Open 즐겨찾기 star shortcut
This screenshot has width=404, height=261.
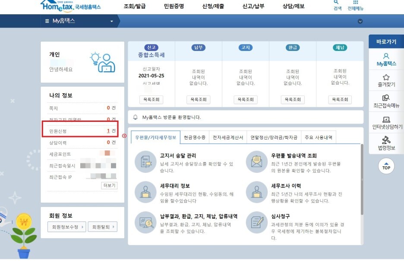coord(386,80)
